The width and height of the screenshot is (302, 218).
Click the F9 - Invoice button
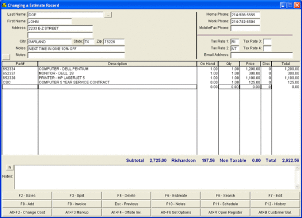pos(77,204)
